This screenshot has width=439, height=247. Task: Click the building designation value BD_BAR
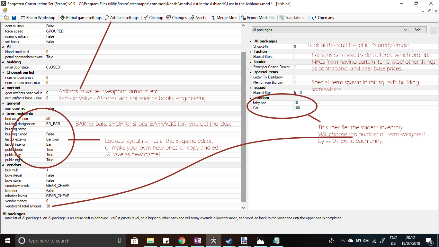click(53, 124)
